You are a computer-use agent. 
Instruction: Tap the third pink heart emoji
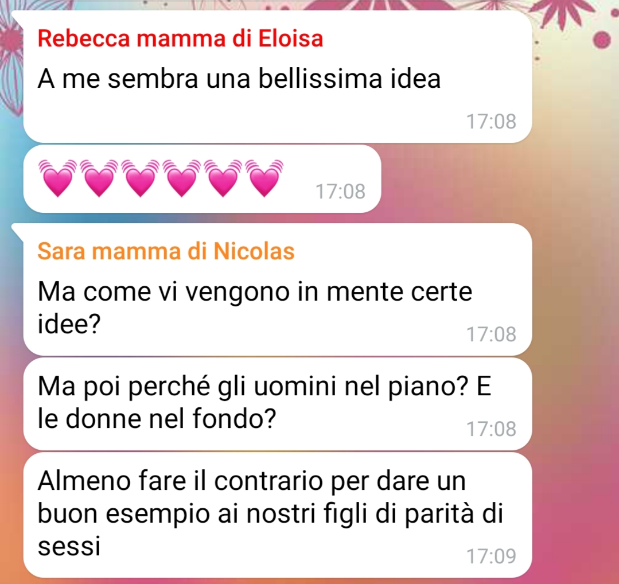point(140,178)
